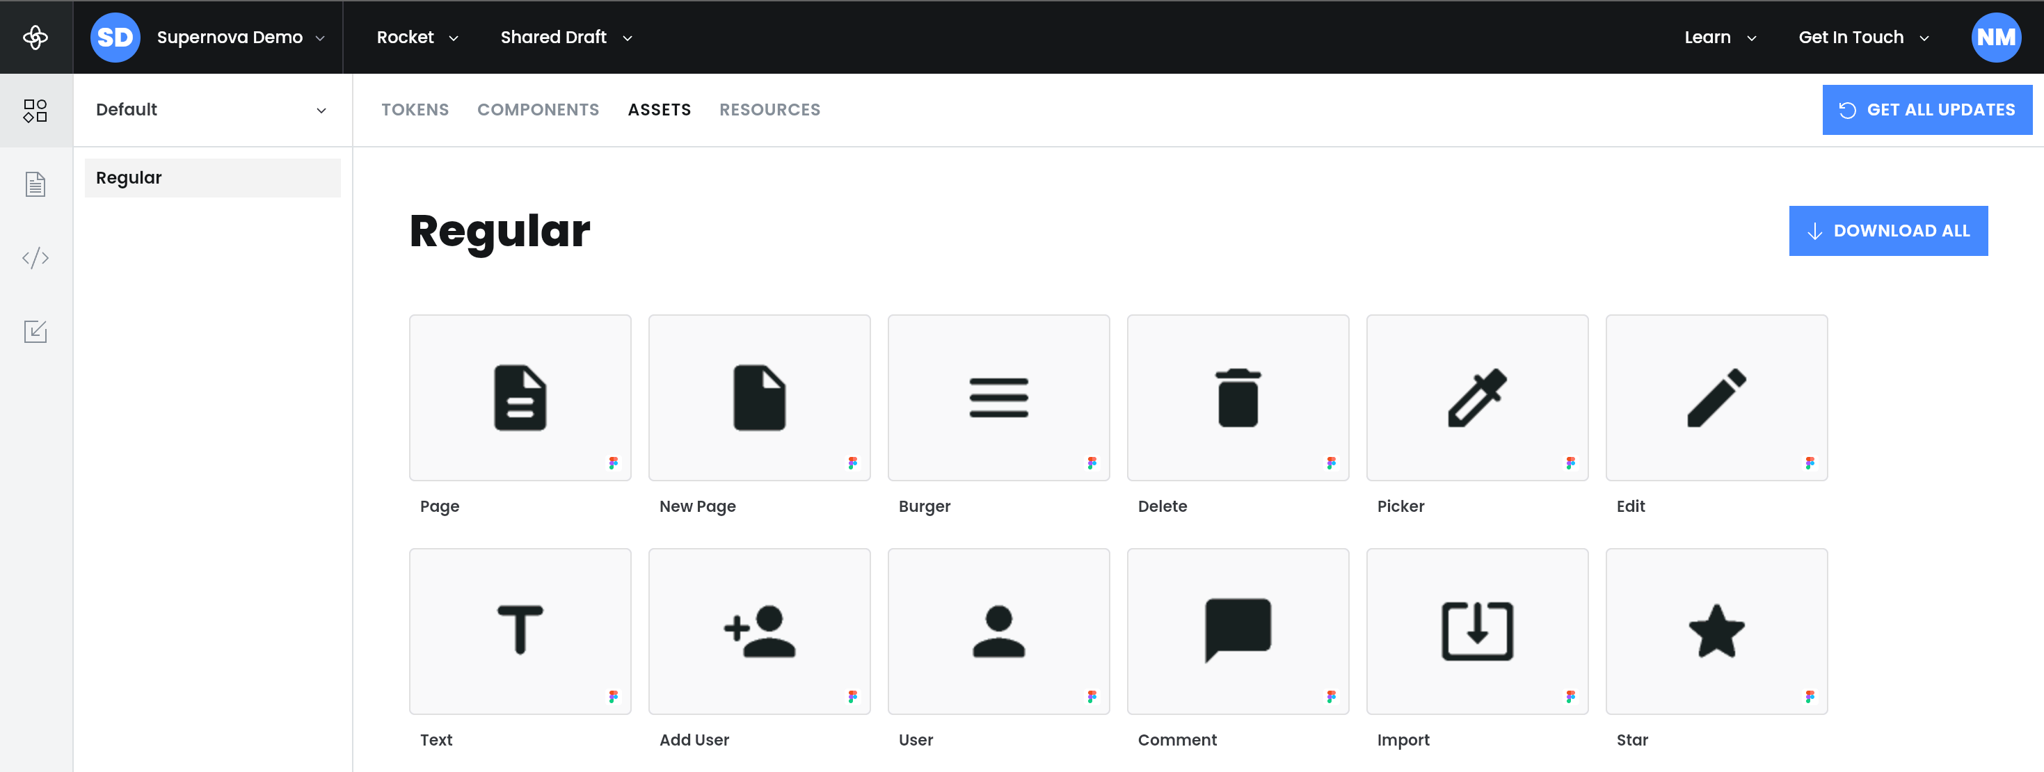Expand the Default brand selector
This screenshot has width=2044, height=772.
click(x=212, y=109)
